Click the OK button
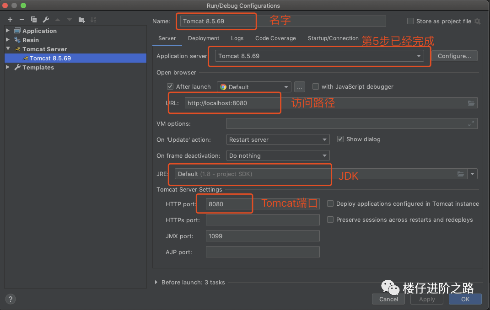 click(x=465, y=299)
